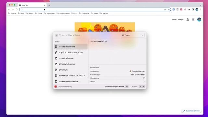Open the Google account avatar on page
This screenshot has width=208, height=117.
(199, 19)
